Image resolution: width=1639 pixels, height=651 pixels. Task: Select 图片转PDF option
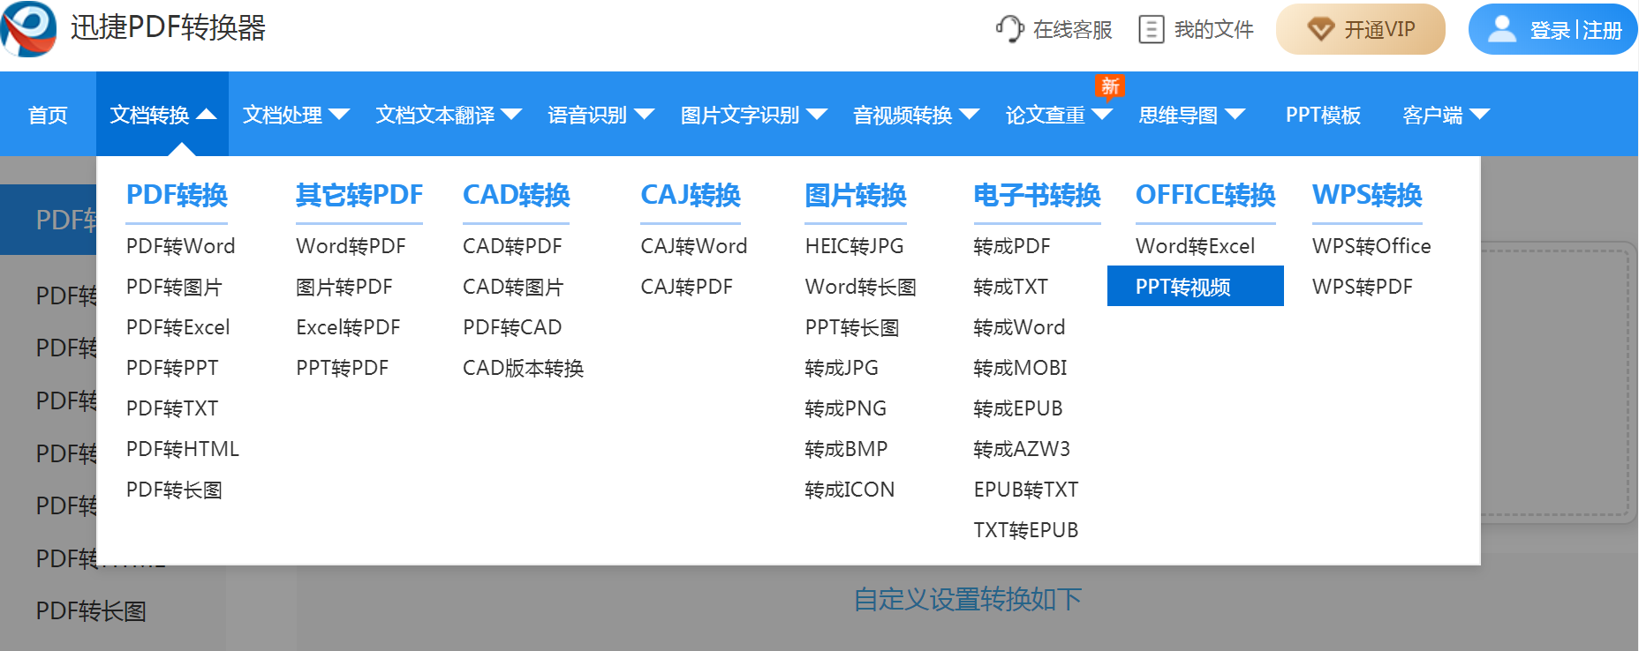coord(344,287)
